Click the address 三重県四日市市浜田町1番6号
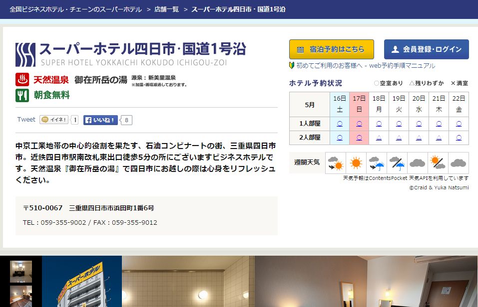Viewport: 478px width, 307px height. coord(111,208)
